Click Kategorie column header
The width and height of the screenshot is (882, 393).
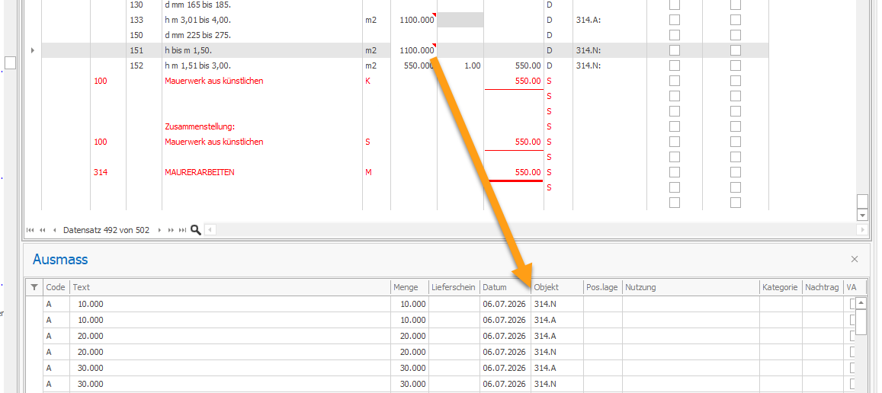point(781,287)
